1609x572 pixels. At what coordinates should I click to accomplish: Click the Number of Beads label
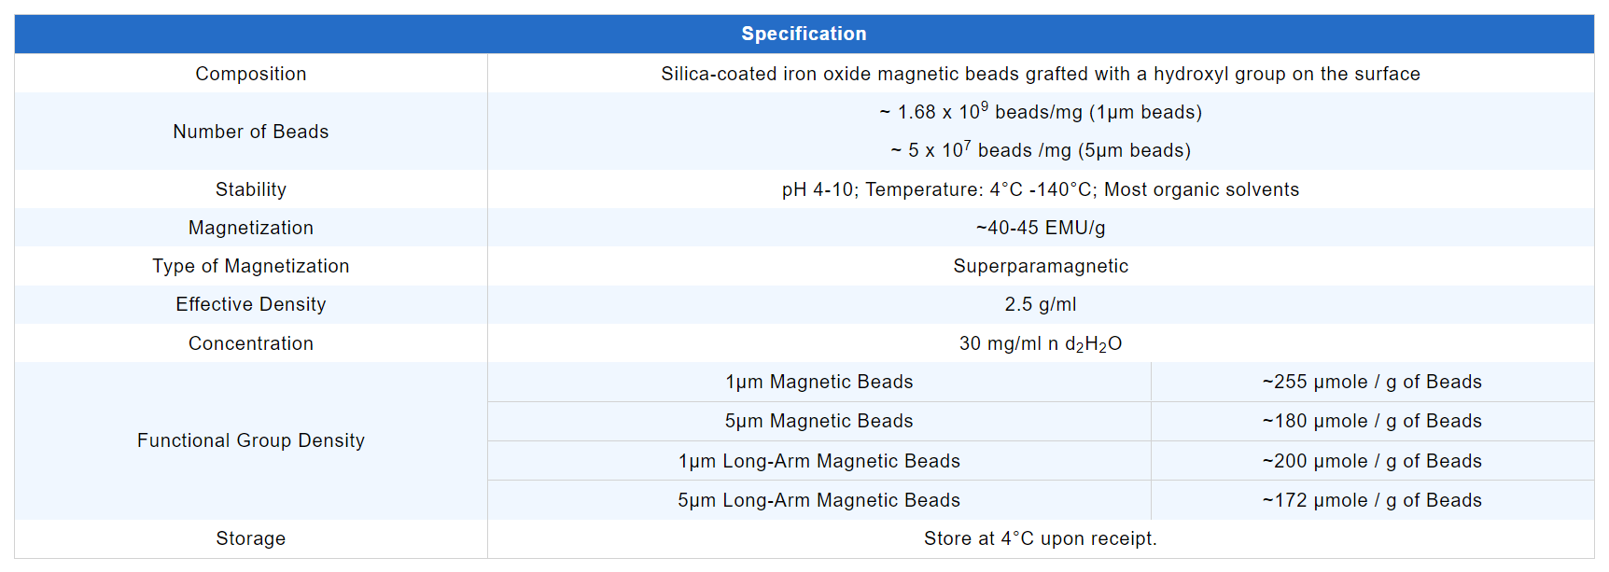250,132
